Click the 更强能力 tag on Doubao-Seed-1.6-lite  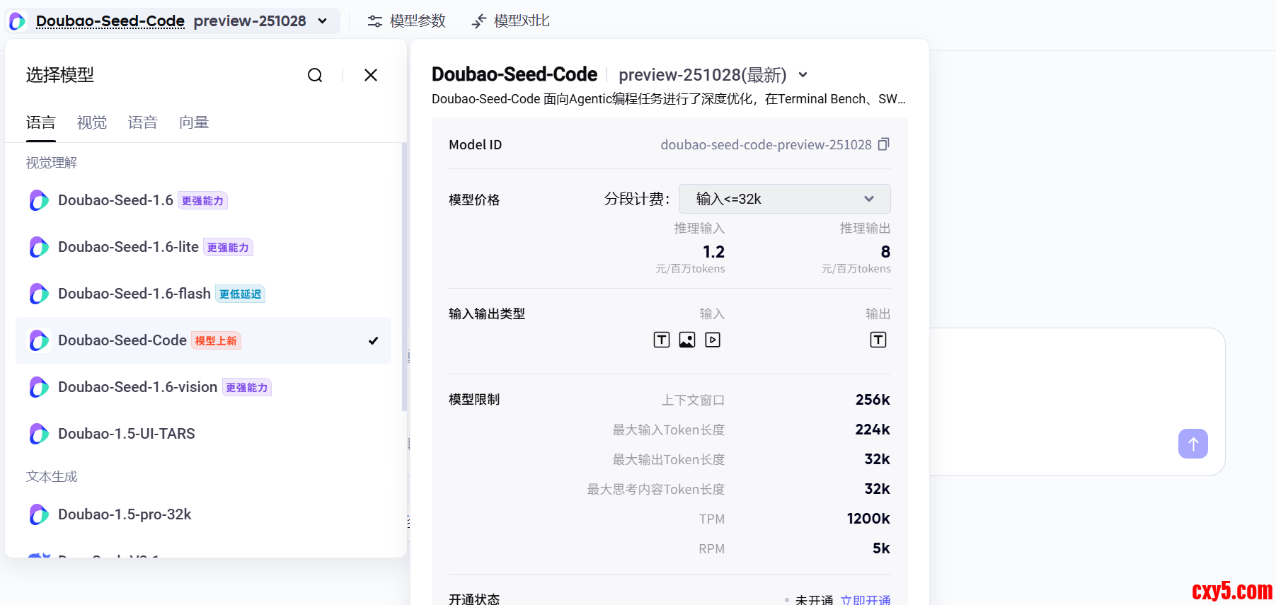click(x=228, y=248)
